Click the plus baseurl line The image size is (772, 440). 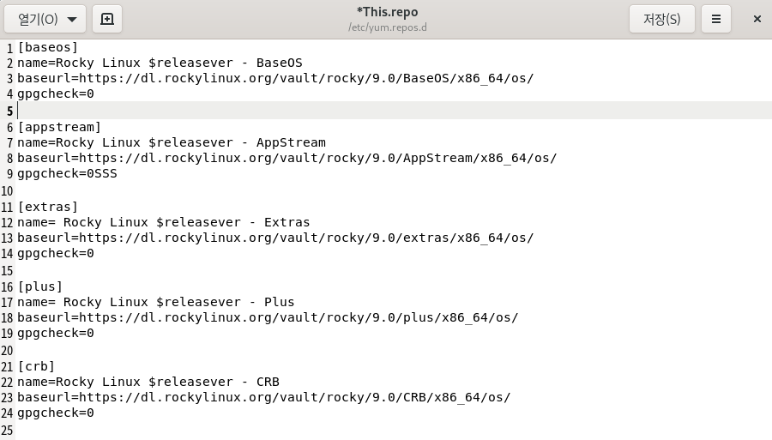(268, 317)
